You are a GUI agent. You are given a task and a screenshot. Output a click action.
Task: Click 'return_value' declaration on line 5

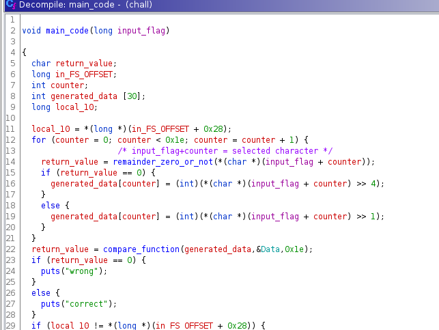pyautogui.click(x=84, y=64)
